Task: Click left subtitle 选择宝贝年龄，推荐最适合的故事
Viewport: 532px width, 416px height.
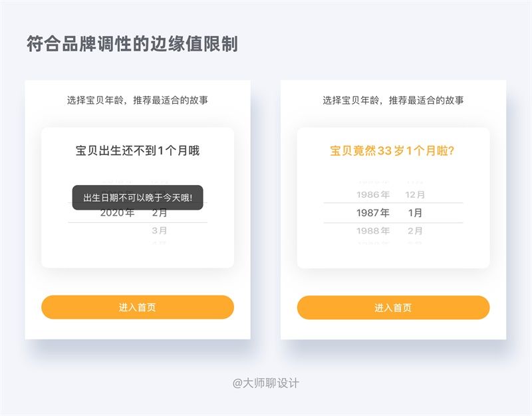Action: (138, 101)
